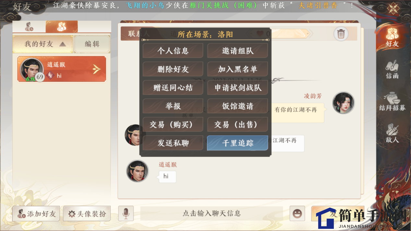Select 加入黑名单 menu option
The width and height of the screenshot is (411, 231).
tap(237, 69)
